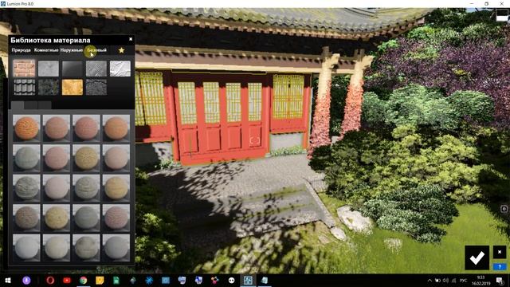This screenshot has width=510, height=287.
Task: Open help via blue question mark button
Action: pyautogui.click(x=500, y=267)
